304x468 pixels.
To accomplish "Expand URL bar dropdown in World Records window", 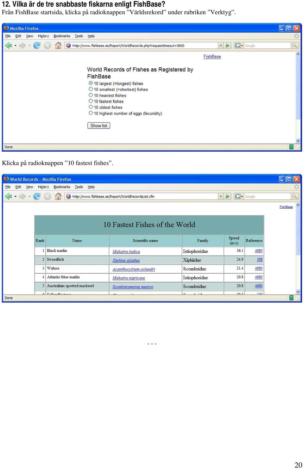I will 221,197.
